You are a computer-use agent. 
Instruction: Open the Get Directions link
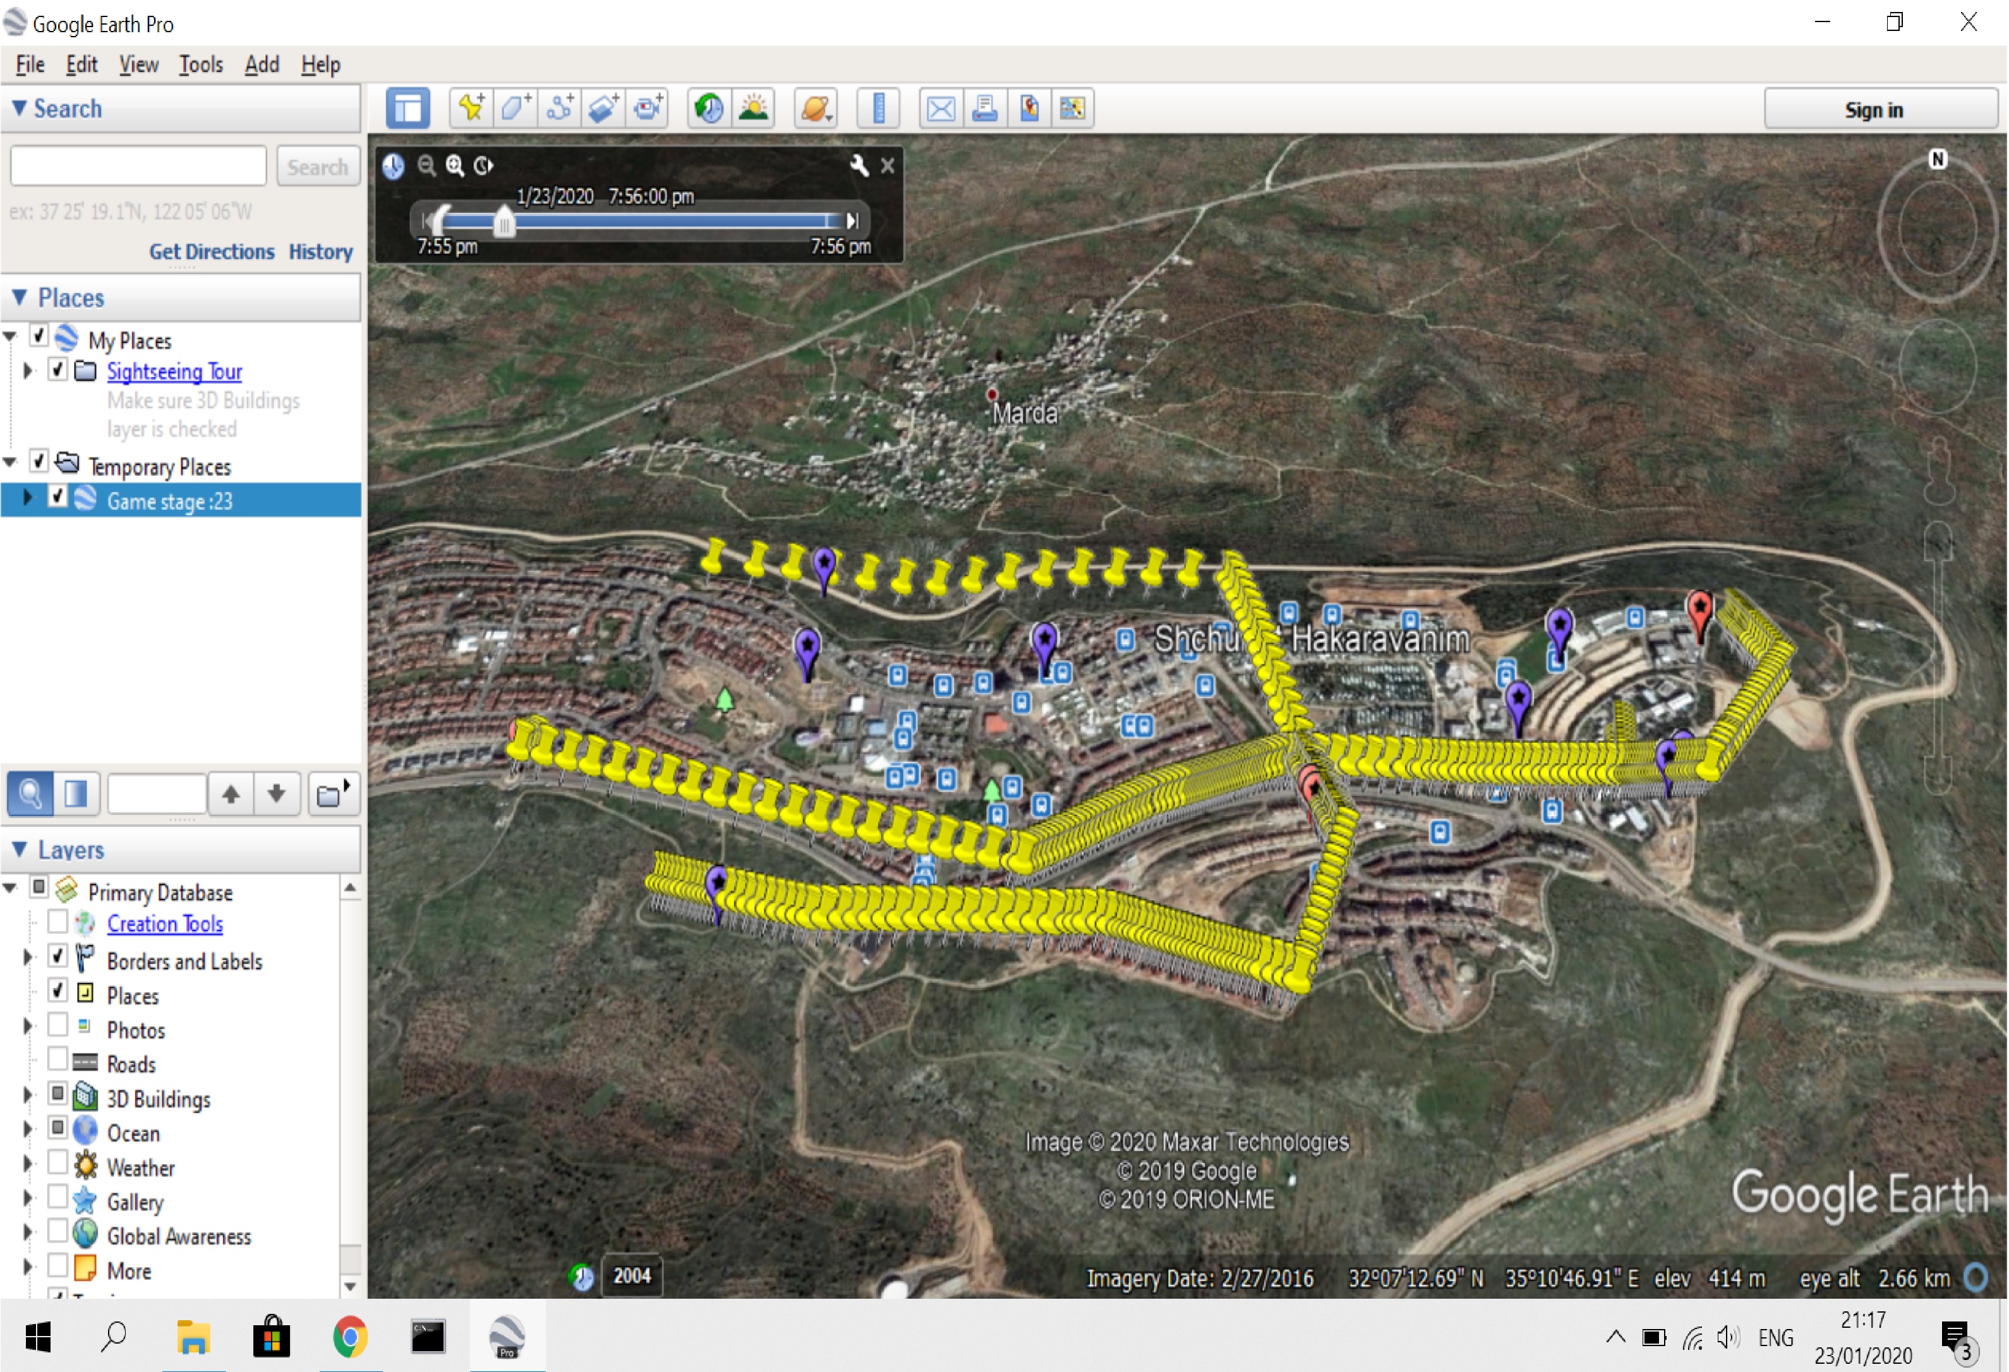212,251
